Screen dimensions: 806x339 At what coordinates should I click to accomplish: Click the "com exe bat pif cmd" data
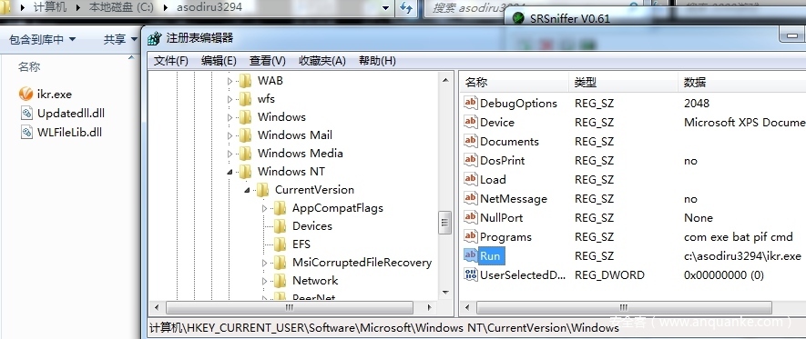(738, 237)
